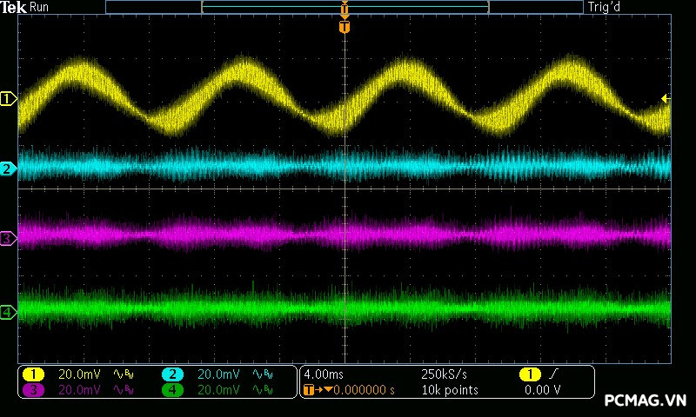Image resolution: width=696 pixels, height=417 pixels.
Task: Click the cyan channel 2 ground marker
Action: (x=9, y=169)
